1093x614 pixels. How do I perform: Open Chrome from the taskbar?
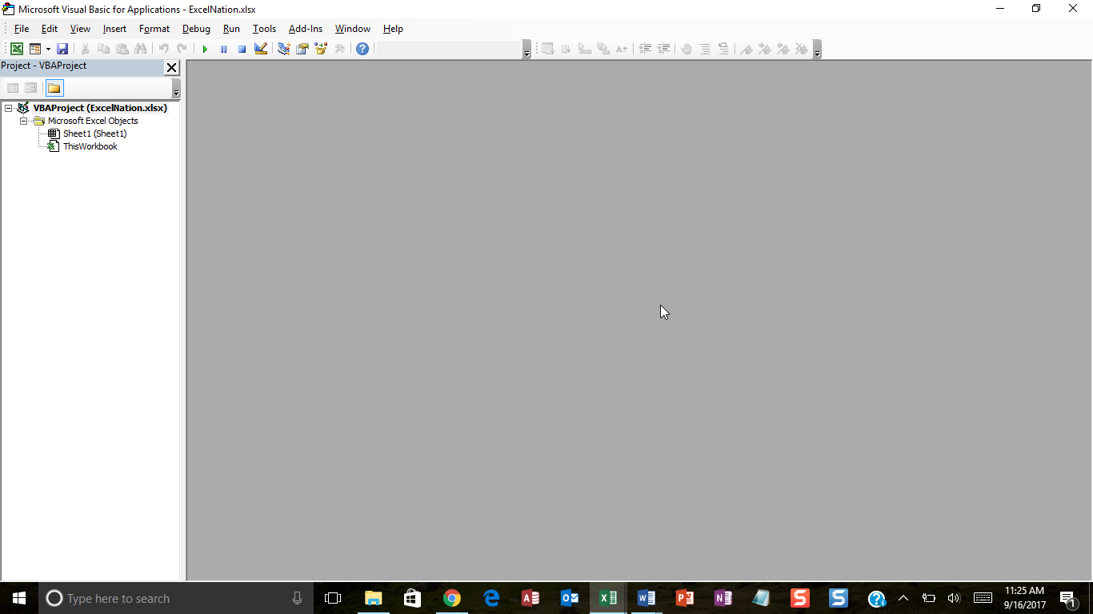click(452, 598)
